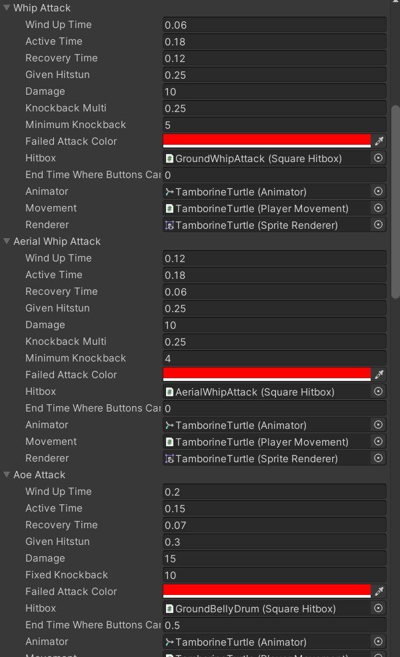Collapse the Aoe Attack foldout
The image size is (400, 657).
click(7, 474)
